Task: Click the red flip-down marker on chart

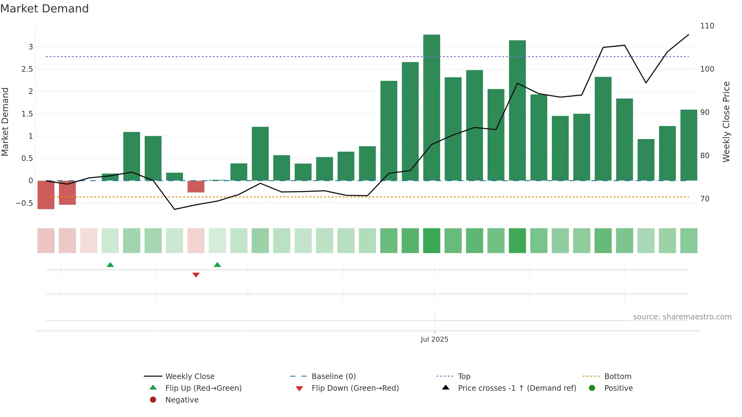Action: pyautogui.click(x=196, y=275)
